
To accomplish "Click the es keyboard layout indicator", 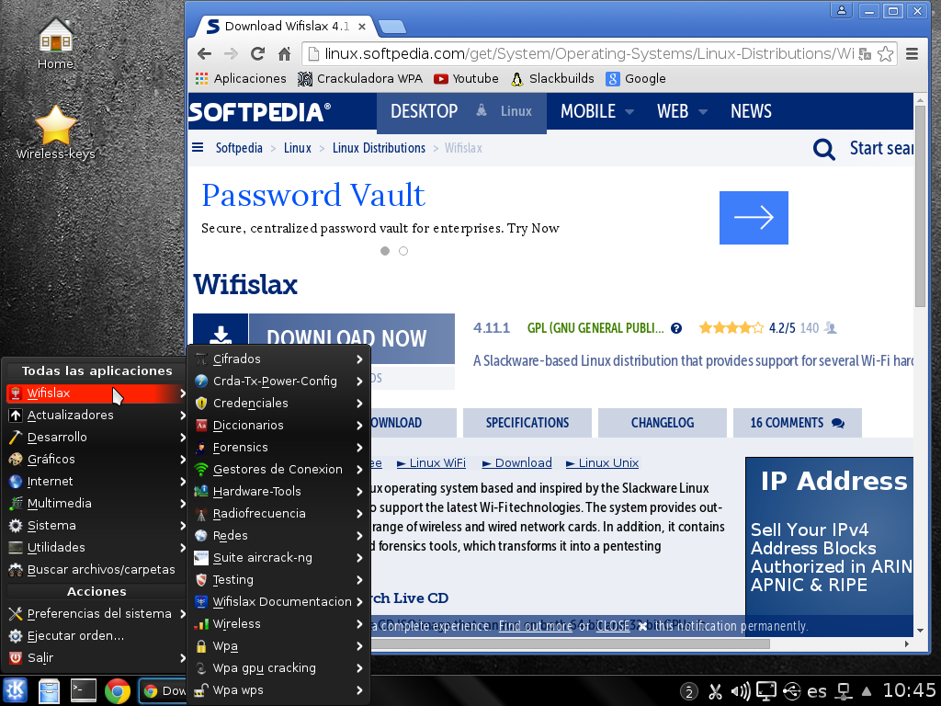I will (817, 691).
